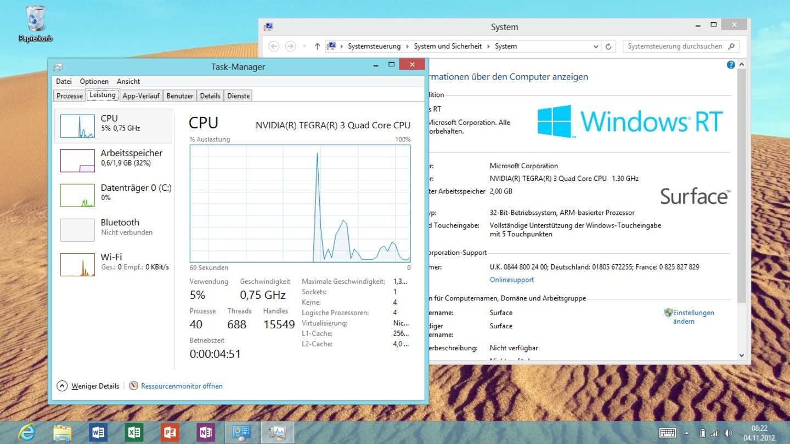Screen dimensions: 790x444
Task: Click Ressourcenmonitor öffnen link
Action: [182, 386]
